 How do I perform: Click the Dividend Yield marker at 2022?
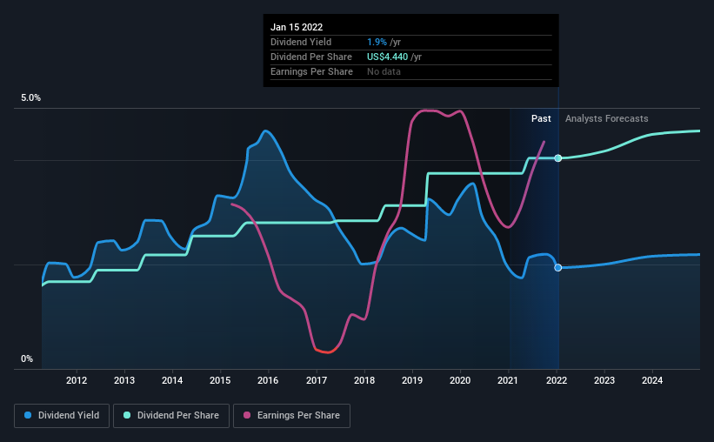point(557,267)
